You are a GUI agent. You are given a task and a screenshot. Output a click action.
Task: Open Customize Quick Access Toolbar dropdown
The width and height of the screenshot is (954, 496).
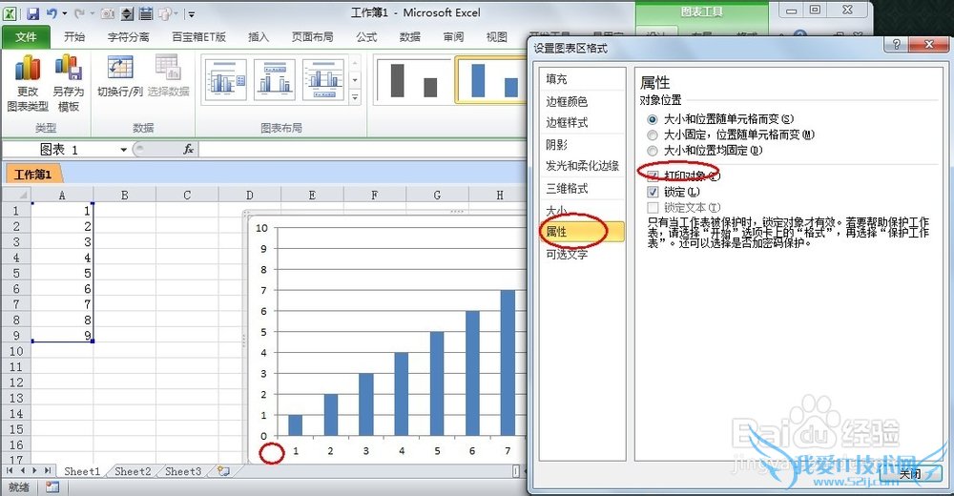click(191, 13)
